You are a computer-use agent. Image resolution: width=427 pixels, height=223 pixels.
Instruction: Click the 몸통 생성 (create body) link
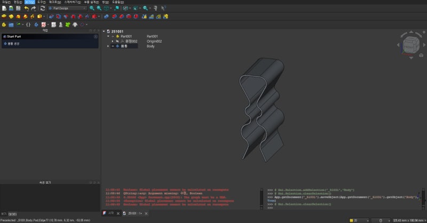[x=13, y=44]
